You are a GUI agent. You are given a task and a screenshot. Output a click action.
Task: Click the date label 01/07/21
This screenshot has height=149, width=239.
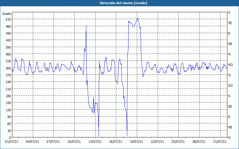tap(12, 142)
